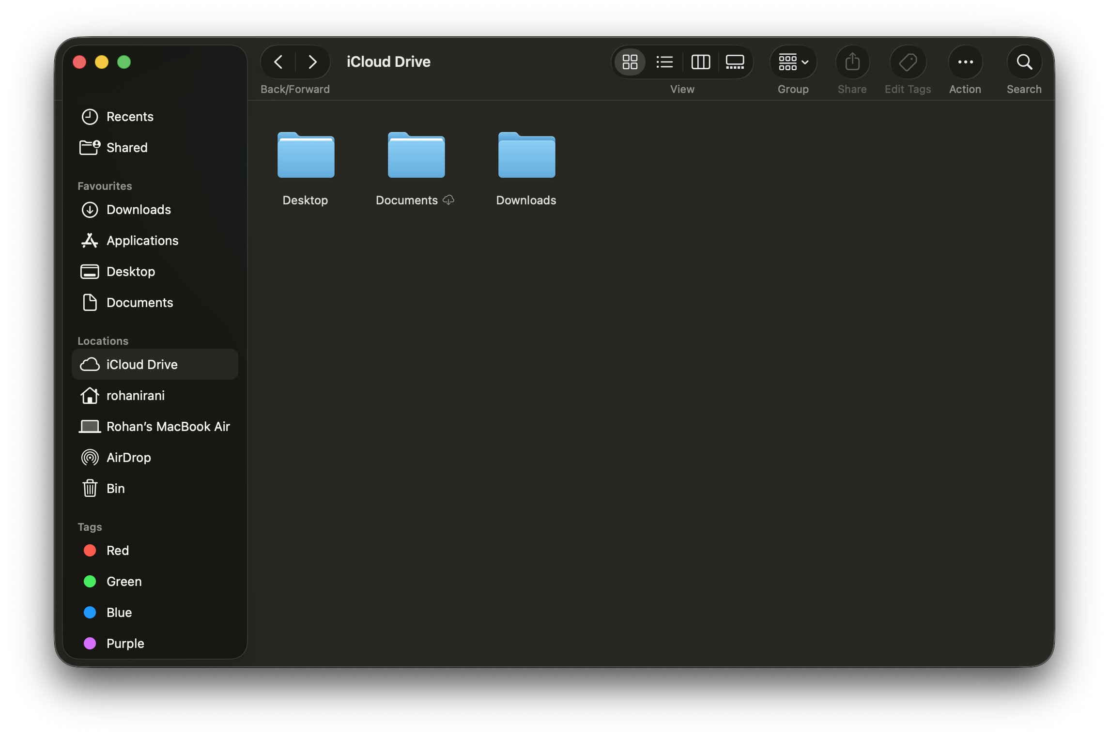The image size is (1109, 739).
Task: Click the Search magnifier icon
Action: (x=1024, y=62)
